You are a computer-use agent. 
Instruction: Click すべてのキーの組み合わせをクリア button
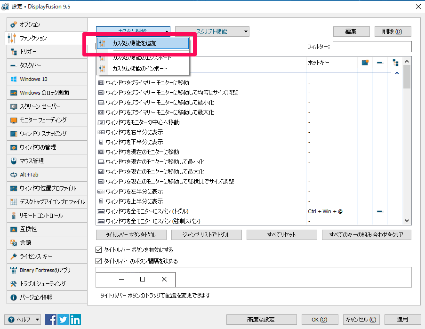pyautogui.click(x=367, y=235)
